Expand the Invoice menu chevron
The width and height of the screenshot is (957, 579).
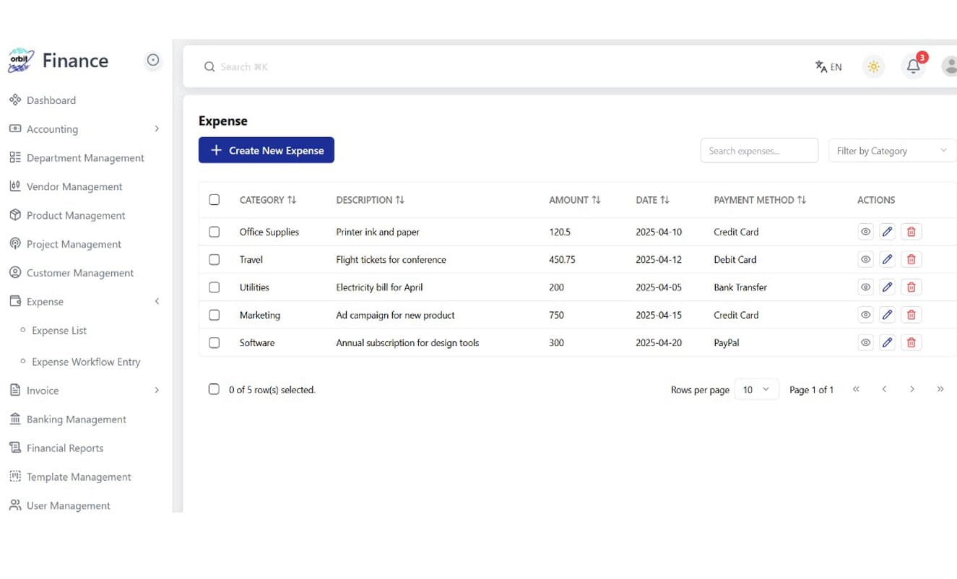(x=157, y=391)
